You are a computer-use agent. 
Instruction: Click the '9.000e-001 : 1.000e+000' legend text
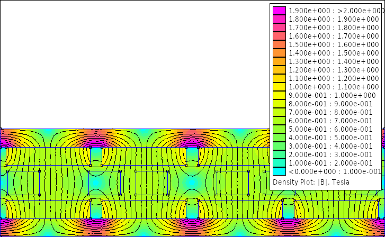pyautogui.click(x=332, y=95)
